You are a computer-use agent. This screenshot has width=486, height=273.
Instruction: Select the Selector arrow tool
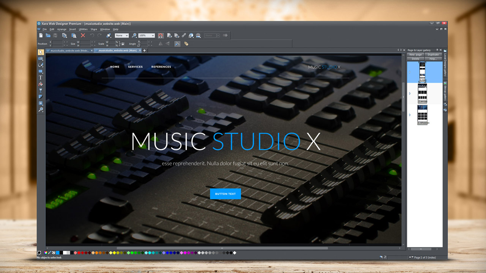[x=41, y=52]
